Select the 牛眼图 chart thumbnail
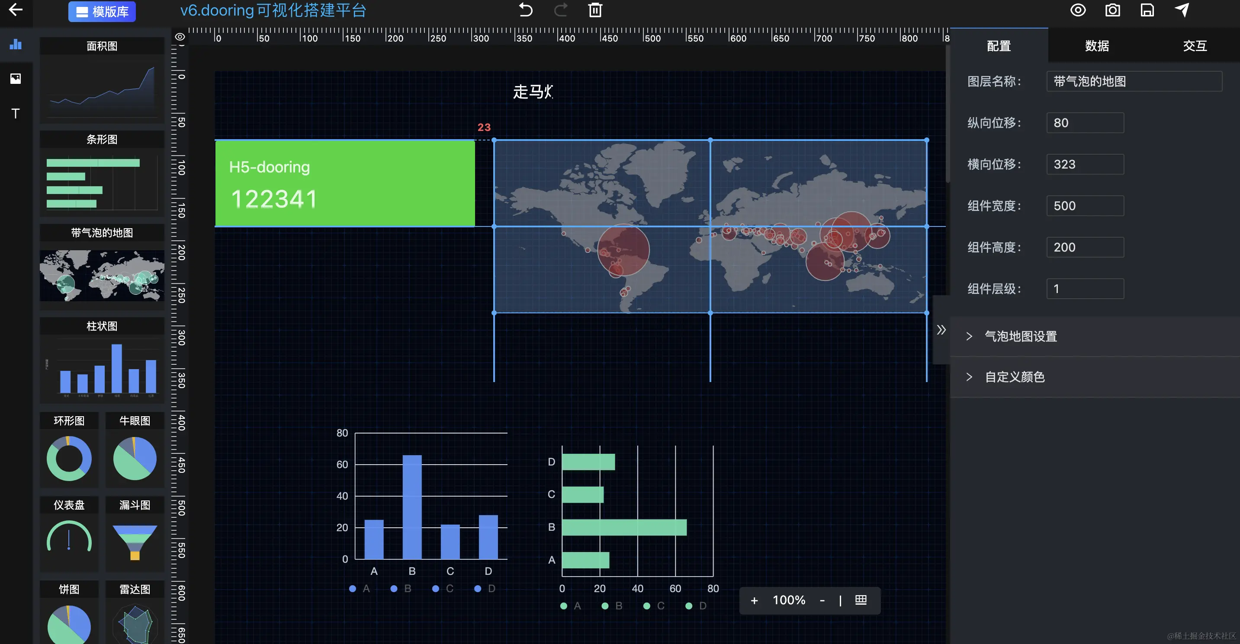 coord(135,449)
